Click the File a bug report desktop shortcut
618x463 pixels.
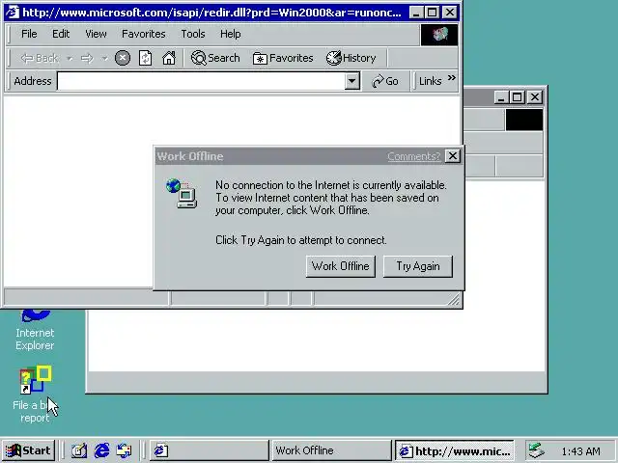pos(35,394)
